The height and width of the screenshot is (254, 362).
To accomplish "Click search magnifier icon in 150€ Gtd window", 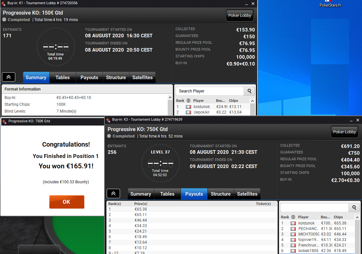I will tap(249, 91).
